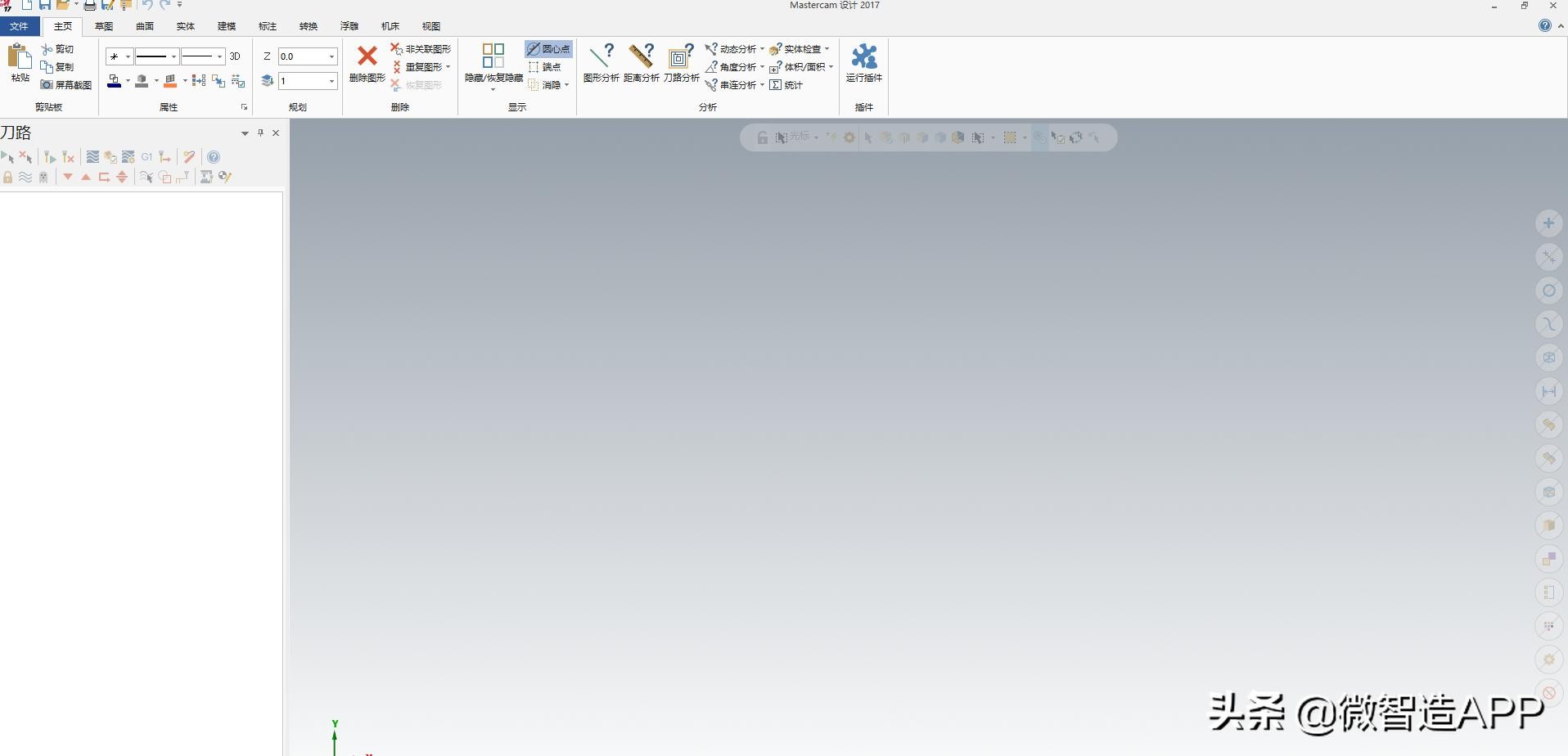Click the 删除图形 red X icon
This screenshot has height=756, width=1568.
tap(367, 56)
